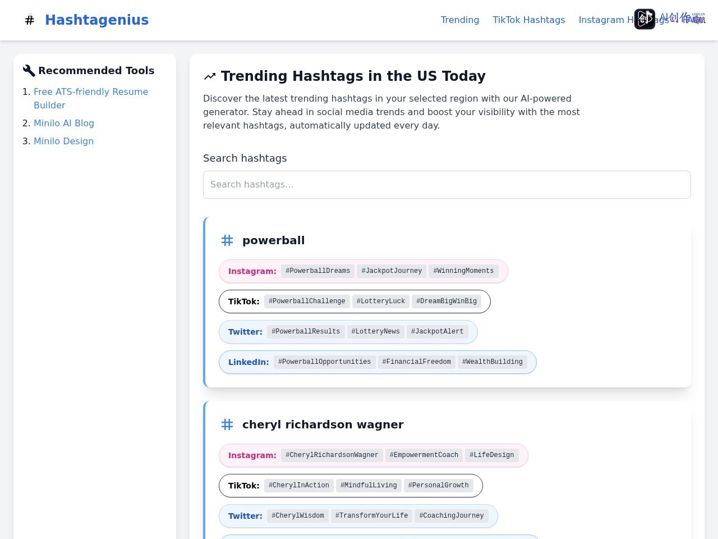The image size is (718, 539).
Task: Focus the Search hashtags input field
Action: click(x=447, y=185)
